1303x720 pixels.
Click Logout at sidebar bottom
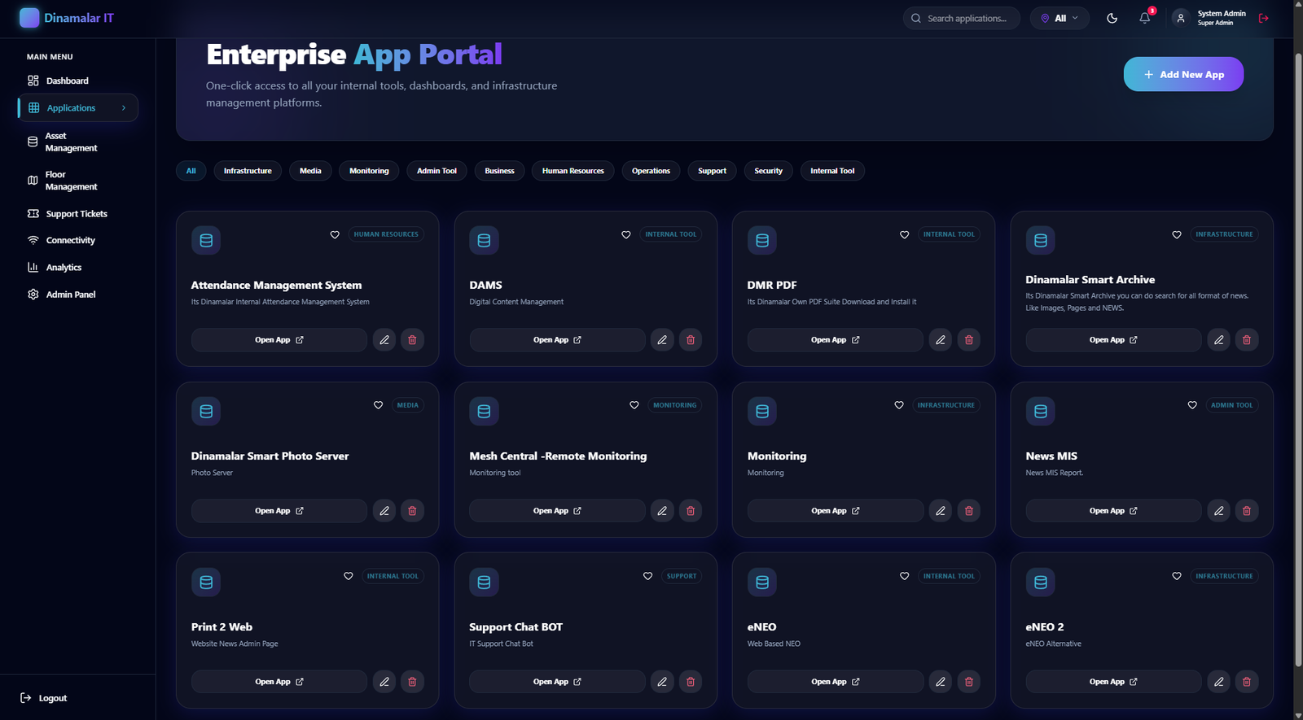pos(44,698)
